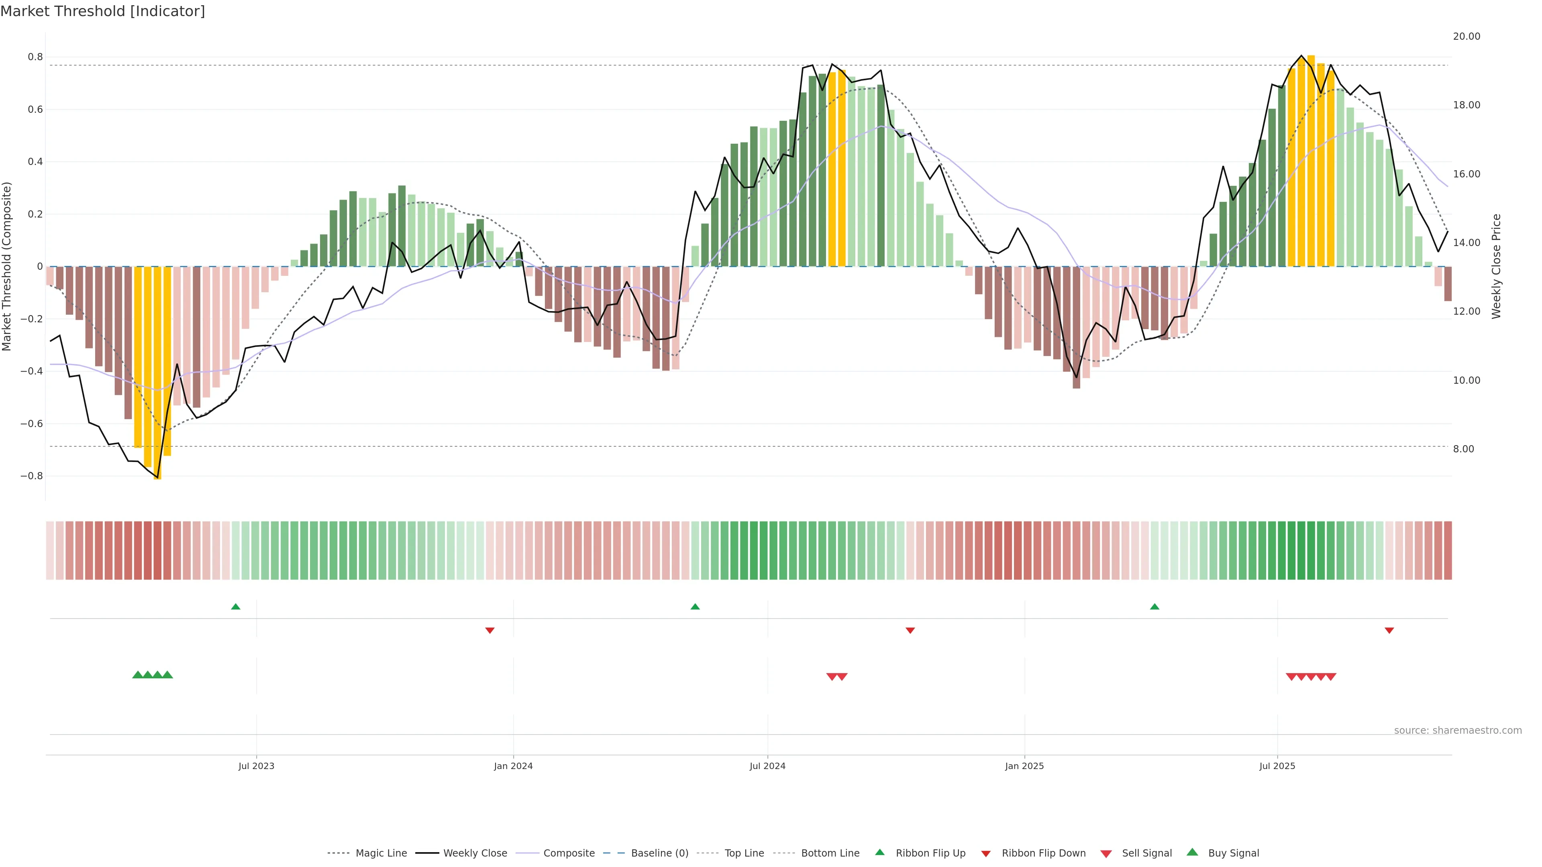Click the last ribbon flip down marker
Screen dimensions: 1542x867
(1389, 630)
